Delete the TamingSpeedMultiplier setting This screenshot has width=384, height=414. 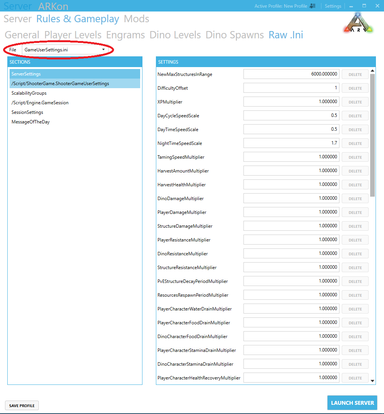[x=355, y=158]
